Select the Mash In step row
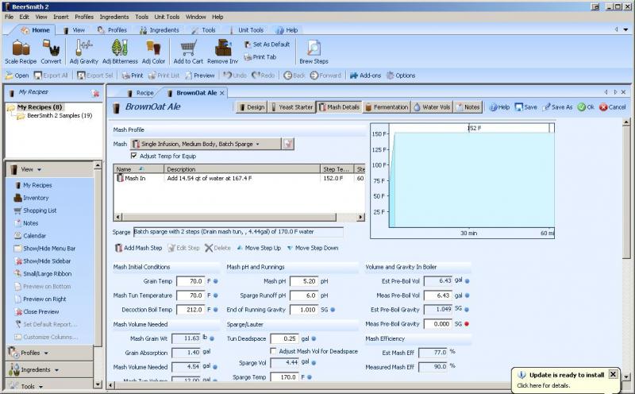 pos(240,179)
